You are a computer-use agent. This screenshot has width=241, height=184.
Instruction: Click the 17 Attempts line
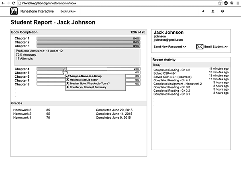tap(24, 58)
